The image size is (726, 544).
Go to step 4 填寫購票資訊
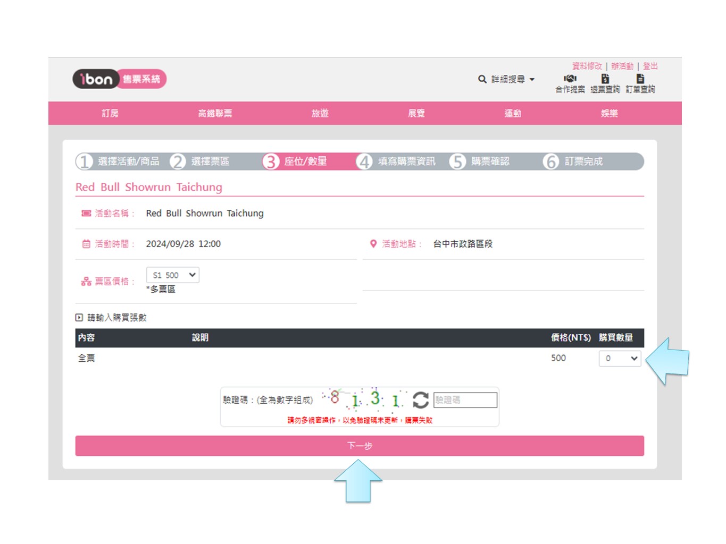pyautogui.click(x=396, y=161)
